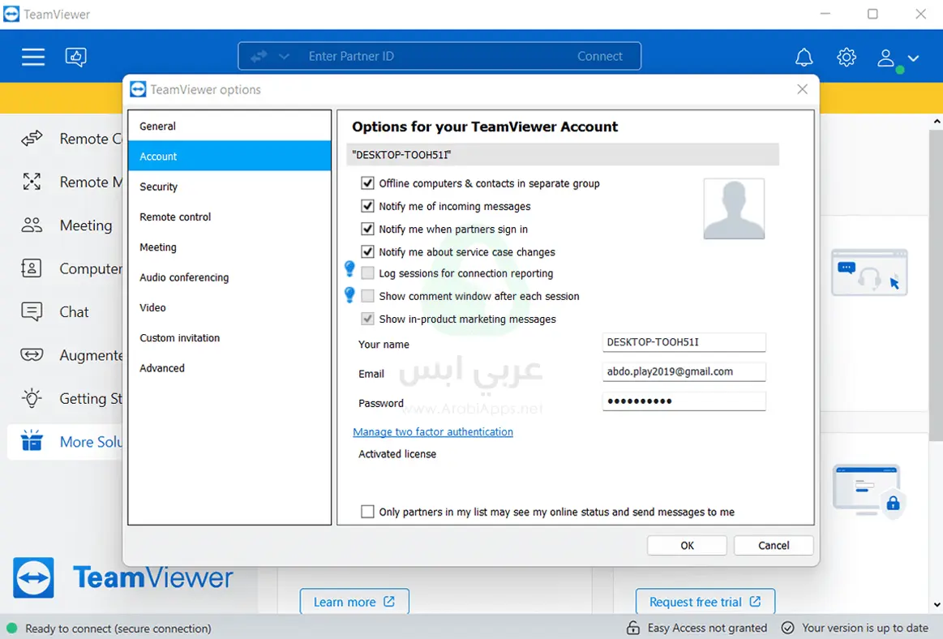
Task: Select Remote Control in the sidebar
Action: click(x=31, y=139)
